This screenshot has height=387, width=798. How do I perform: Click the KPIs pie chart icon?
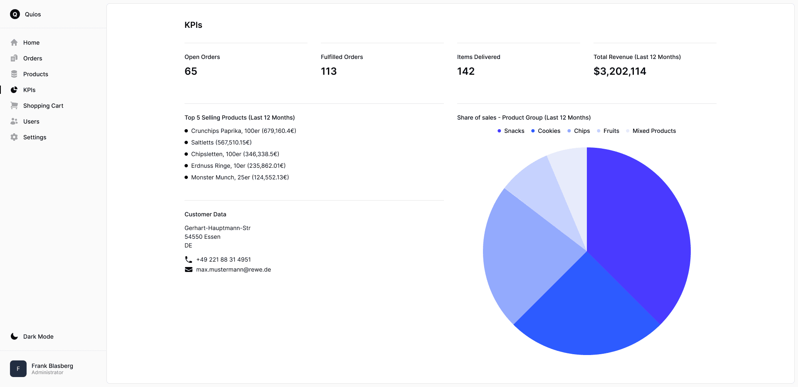(14, 90)
